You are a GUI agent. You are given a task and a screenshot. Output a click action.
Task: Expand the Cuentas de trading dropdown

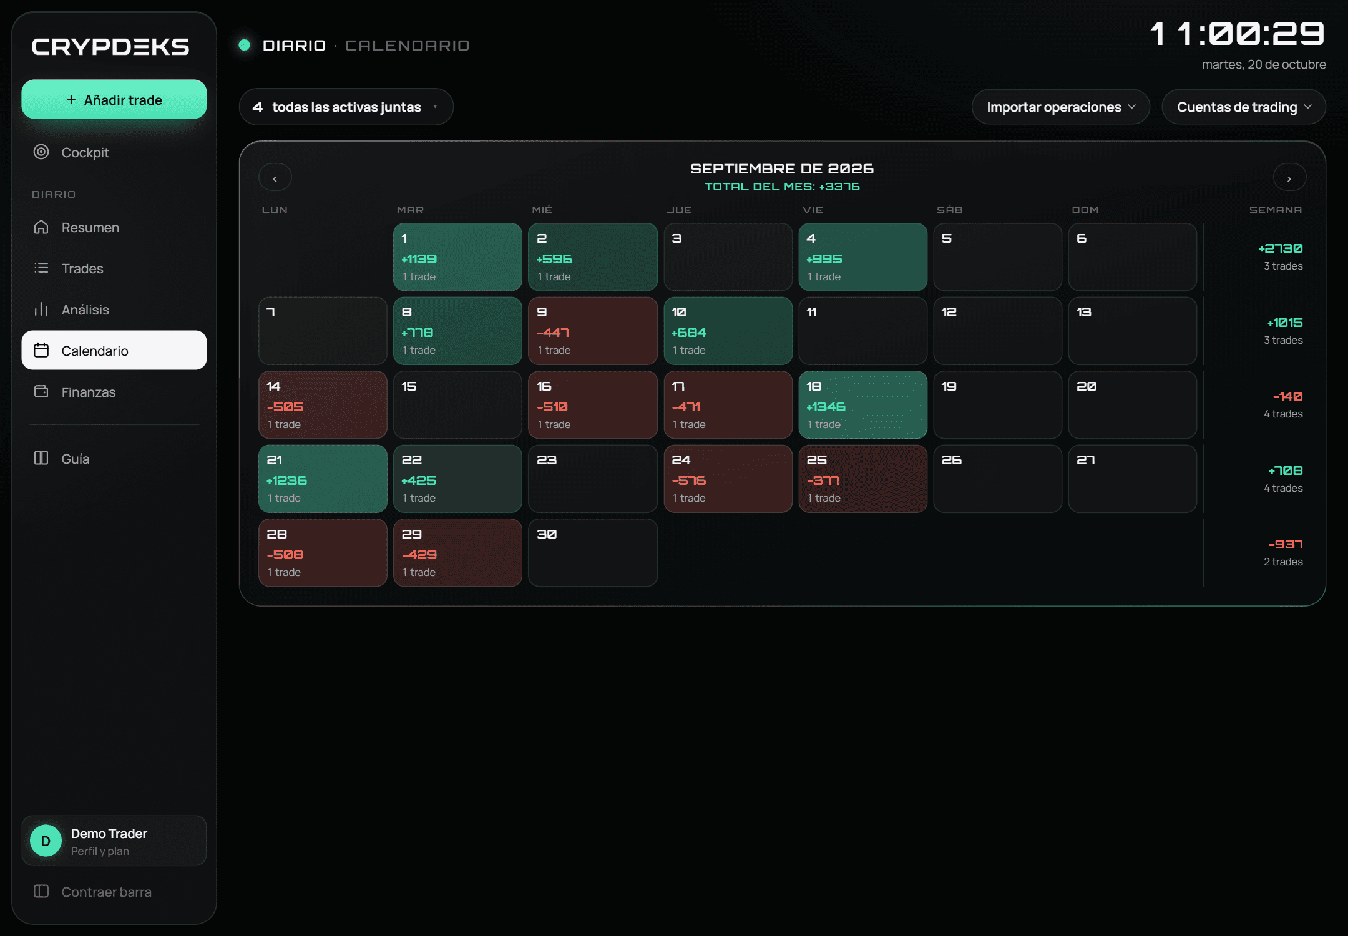tap(1244, 107)
